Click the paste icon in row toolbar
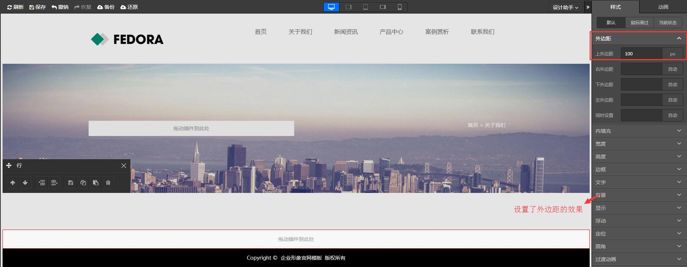The width and height of the screenshot is (687, 267). point(96,183)
